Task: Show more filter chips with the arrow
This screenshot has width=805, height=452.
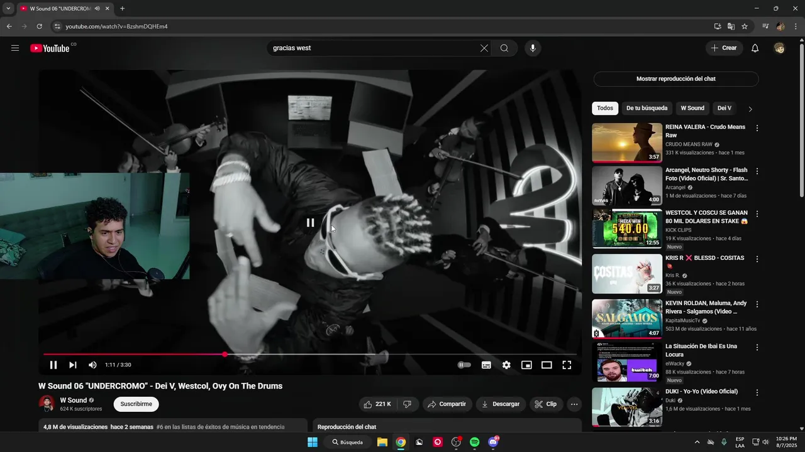Action: (x=750, y=109)
